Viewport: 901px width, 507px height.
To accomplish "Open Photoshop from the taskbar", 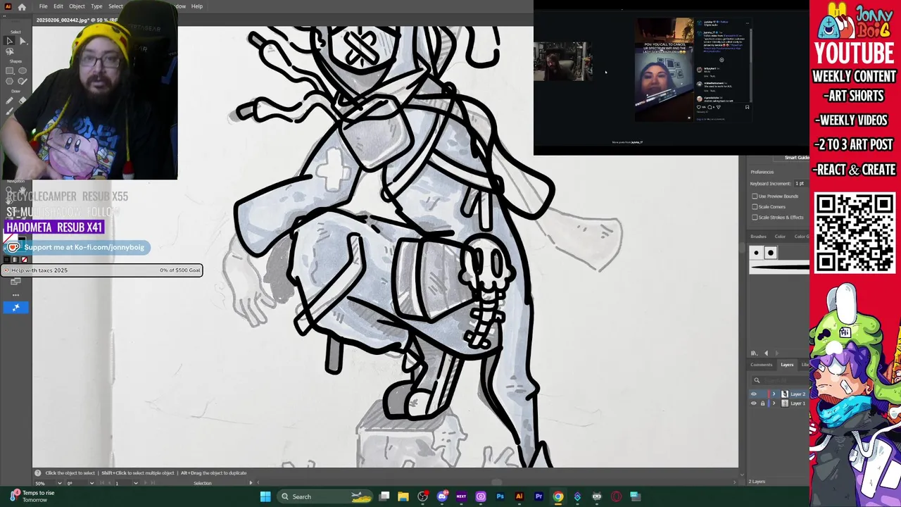I will pos(500,496).
